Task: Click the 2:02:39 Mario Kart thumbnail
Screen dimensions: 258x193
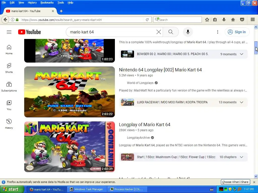Action: click(x=70, y=147)
